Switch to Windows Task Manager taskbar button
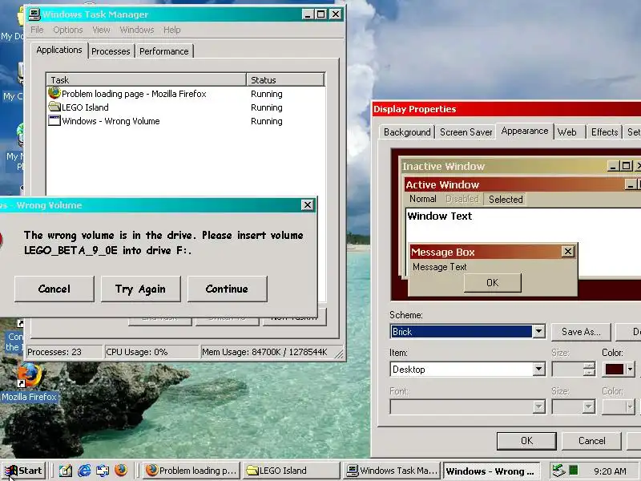This screenshot has height=481, width=641. tap(392, 471)
